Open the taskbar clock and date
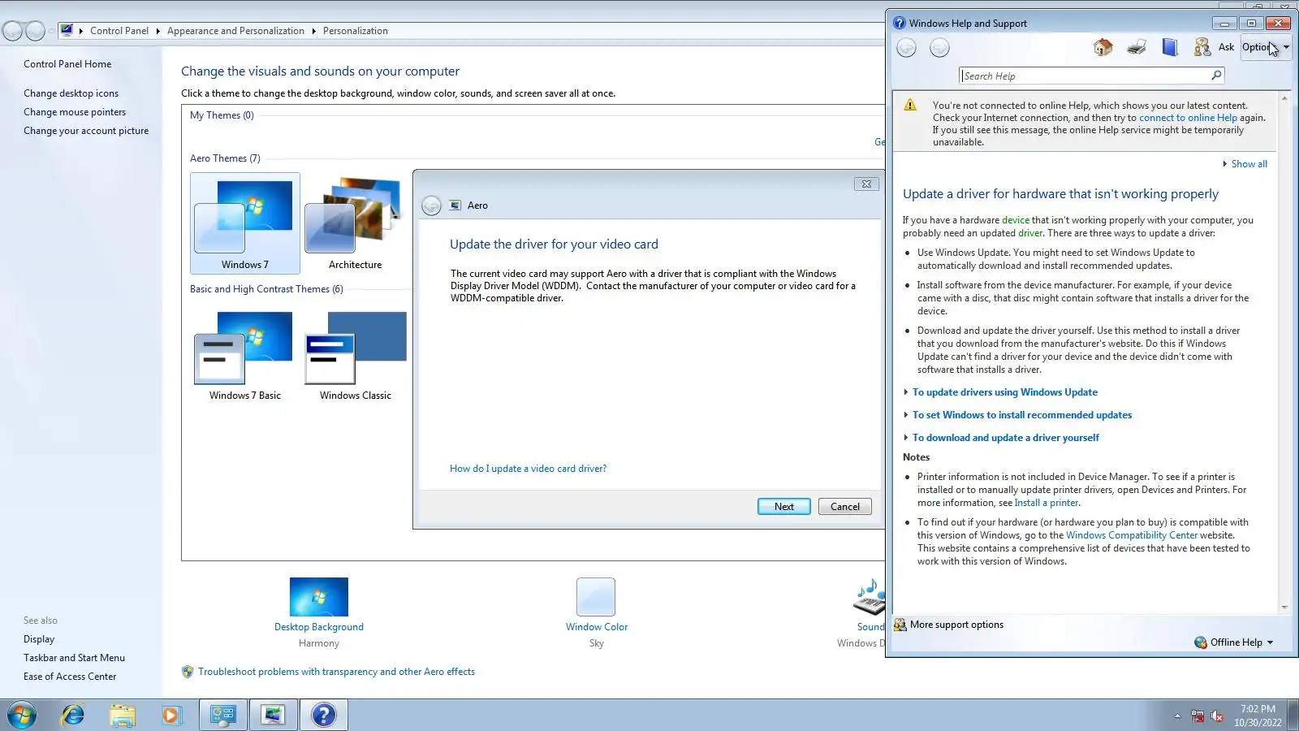The width and height of the screenshot is (1299, 731). click(1258, 716)
